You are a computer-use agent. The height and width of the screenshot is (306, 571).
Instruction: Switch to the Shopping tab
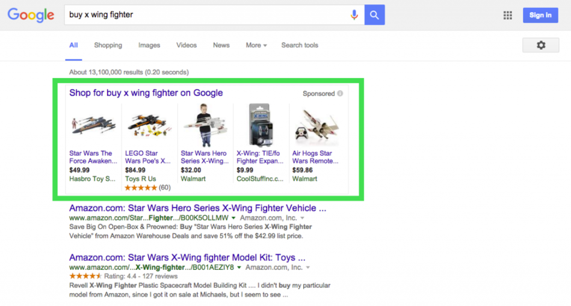point(108,45)
